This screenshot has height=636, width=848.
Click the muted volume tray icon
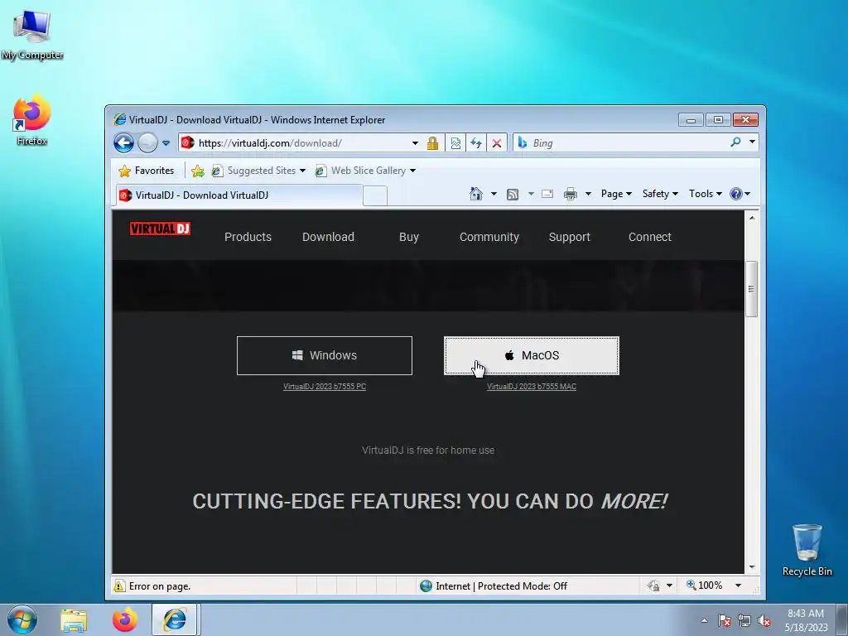tap(764, 620)
